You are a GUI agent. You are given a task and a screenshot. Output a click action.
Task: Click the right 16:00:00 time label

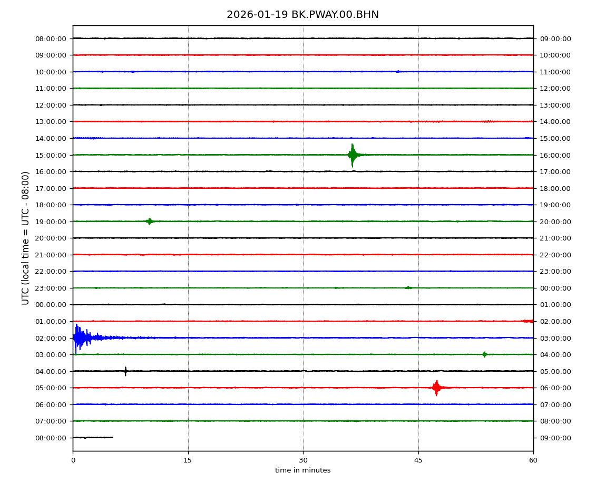click(555, 155)
